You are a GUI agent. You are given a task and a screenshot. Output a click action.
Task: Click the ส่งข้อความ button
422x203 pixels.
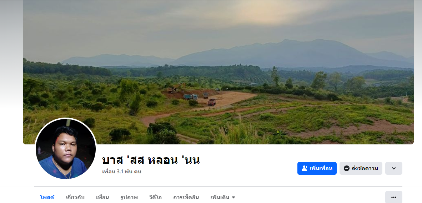click(361, 168)
